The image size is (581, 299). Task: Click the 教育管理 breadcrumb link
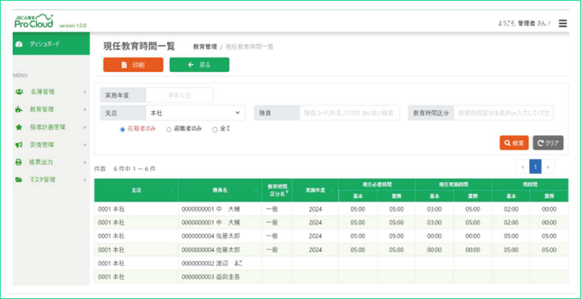pyautogui.click(x=205, y=47)
